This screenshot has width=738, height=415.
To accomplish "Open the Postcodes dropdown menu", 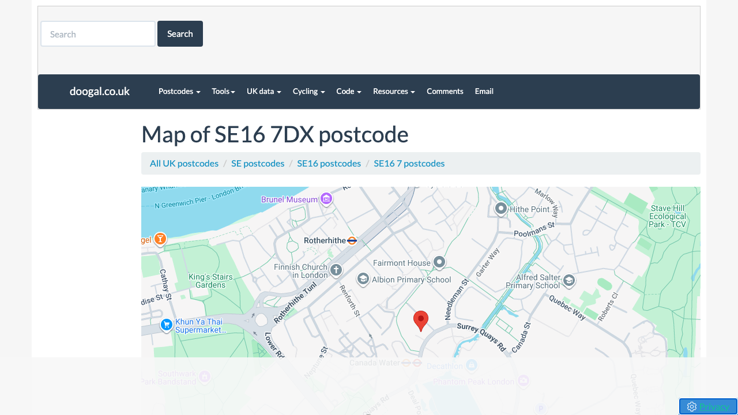I will tap(179, 91).
